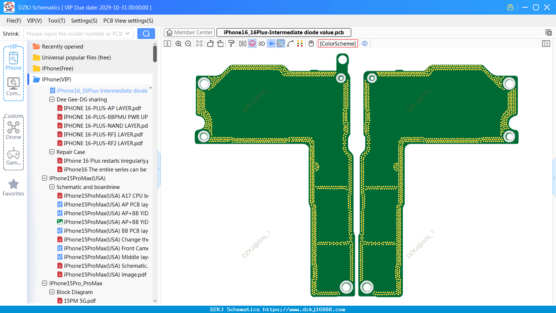Collapse the iPhone15ProMax(USA) node

click(45, 178)
